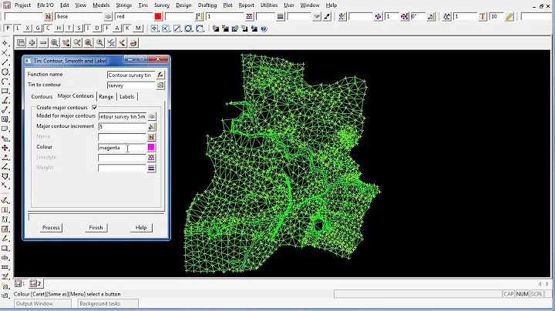Click the major contour increment field
Screen dimensions: 555x311
tap(122, 126)
